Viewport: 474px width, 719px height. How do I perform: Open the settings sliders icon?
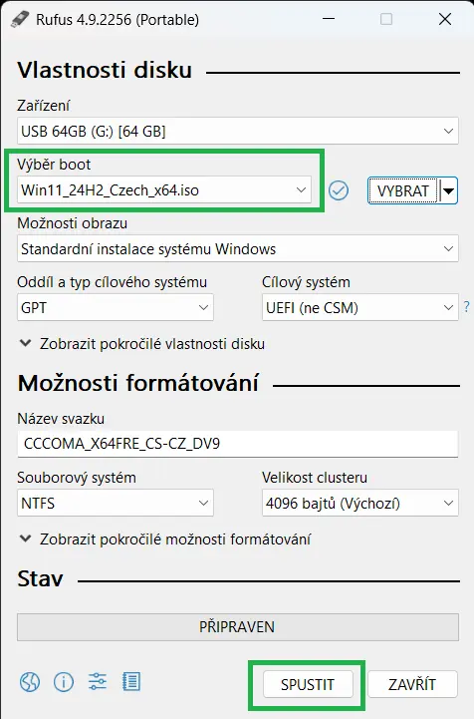coord(98,682)
